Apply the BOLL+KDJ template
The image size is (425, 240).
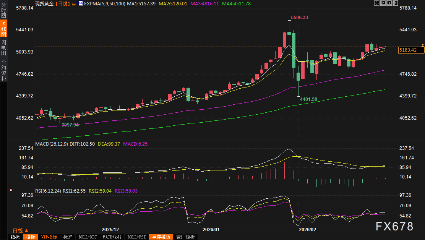[88, 237]
